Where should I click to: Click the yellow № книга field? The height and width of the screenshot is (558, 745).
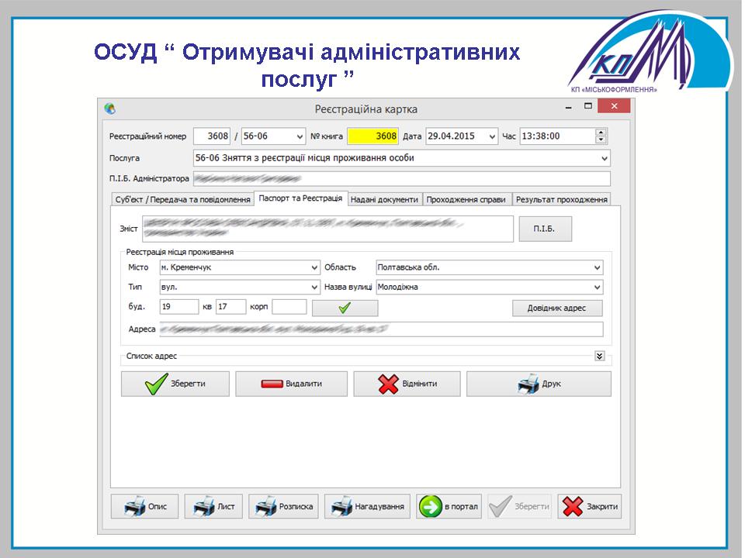(372, 136)
